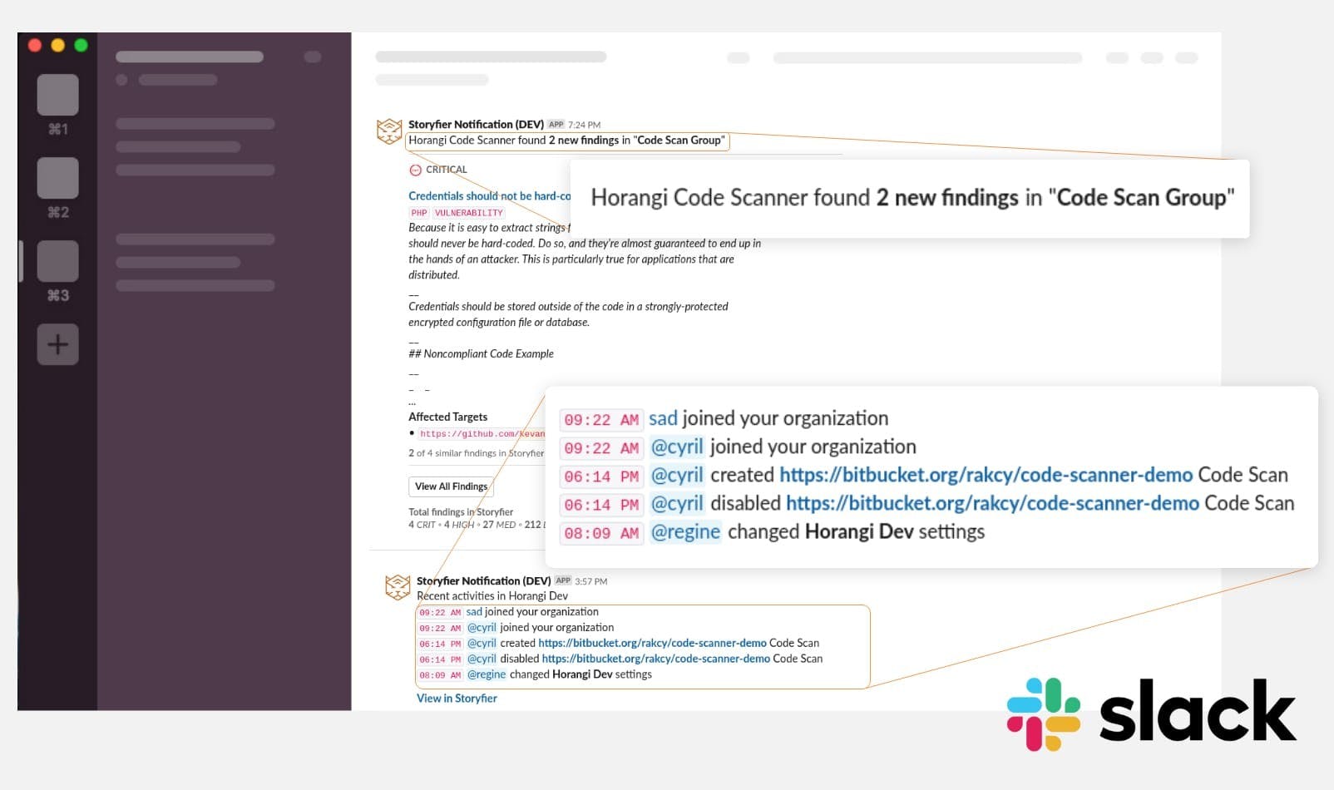Click the 3:57 PM message timestamp
Viewport: 1334px width, 790px height.
point(591,581)
